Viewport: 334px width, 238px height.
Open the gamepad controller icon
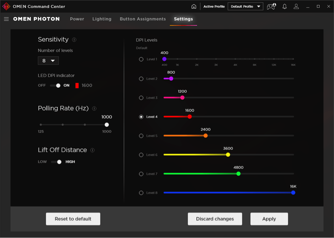[x=271, y=6]
